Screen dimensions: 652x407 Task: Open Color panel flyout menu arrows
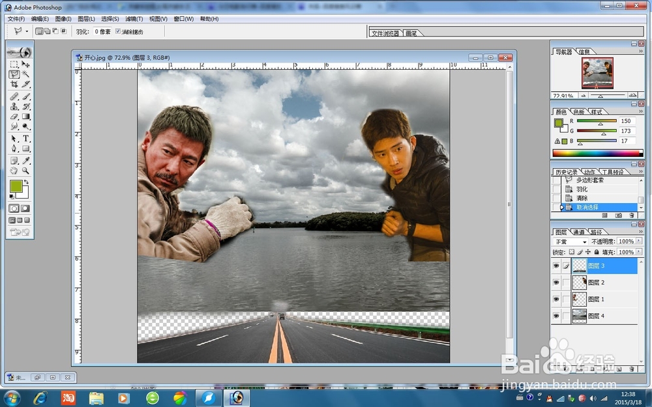(x=641, y=112)
